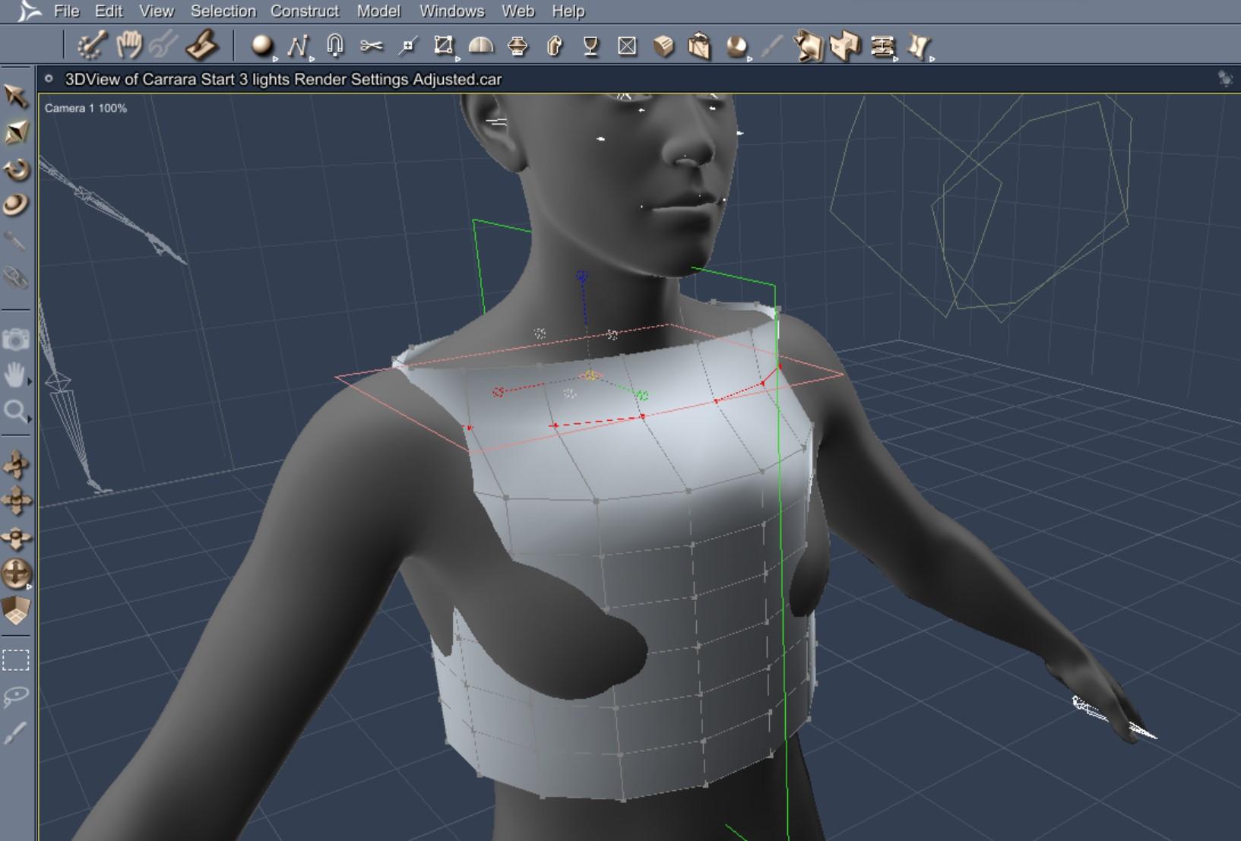This screenshot has width=1241, height=841.
Task: Select the goblet-shaped toolbar icon
Action: [590, 46]
